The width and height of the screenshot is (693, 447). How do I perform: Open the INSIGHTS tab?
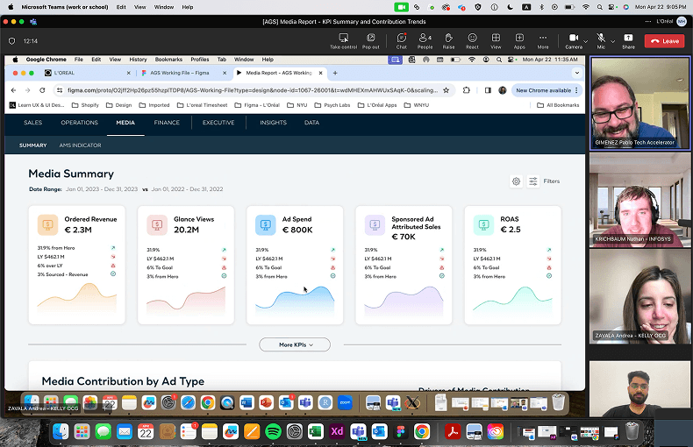[x=273, y=123]
